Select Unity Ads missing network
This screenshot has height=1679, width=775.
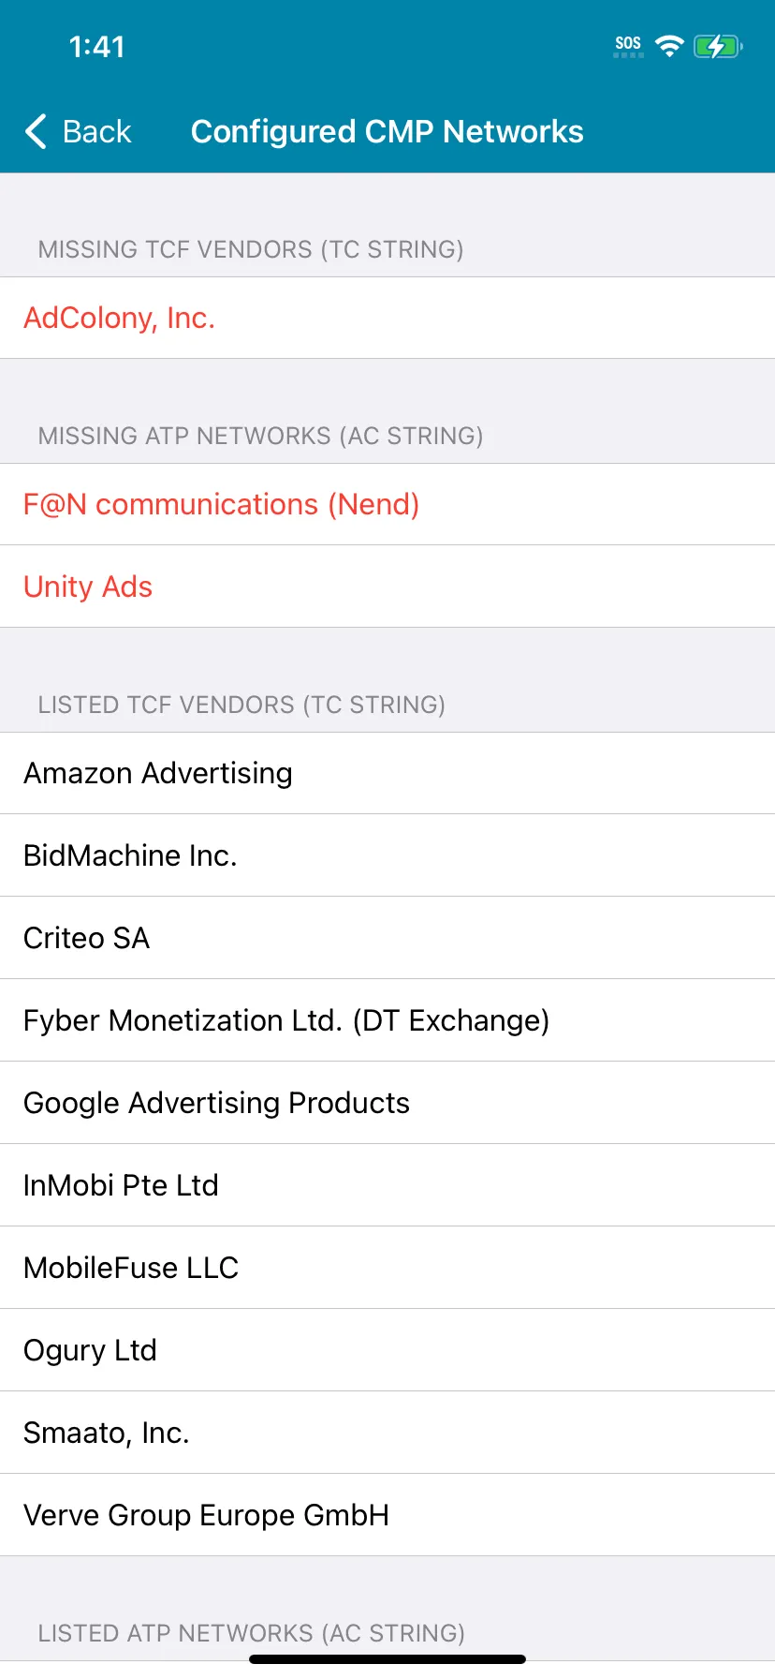tap(88, 587)
